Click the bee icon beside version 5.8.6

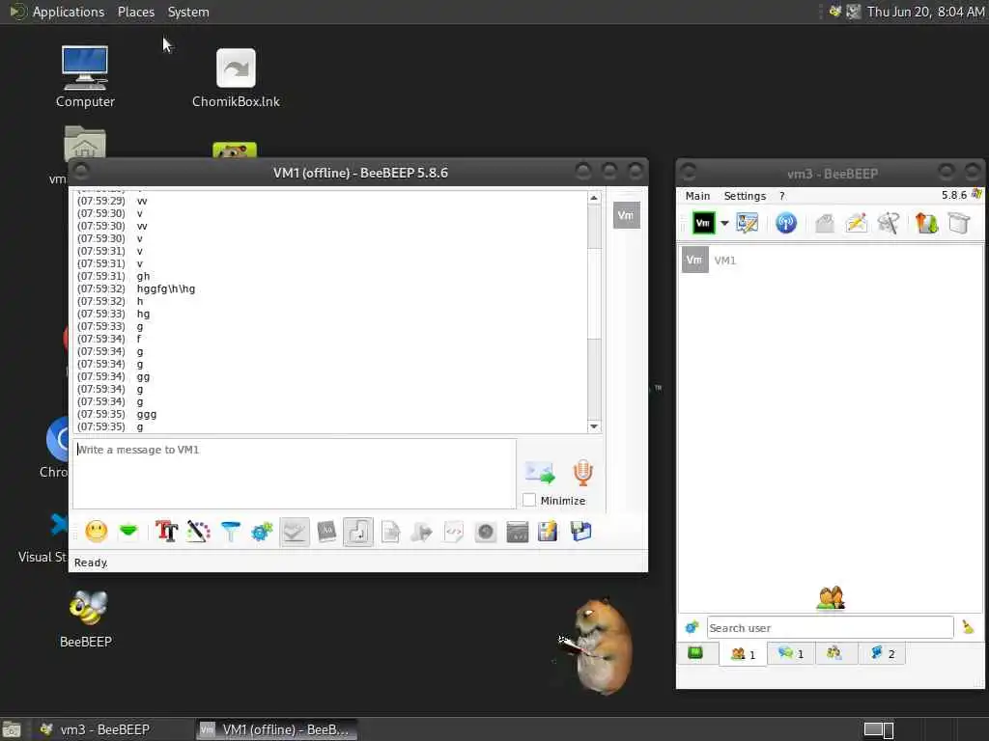(976, 194)
